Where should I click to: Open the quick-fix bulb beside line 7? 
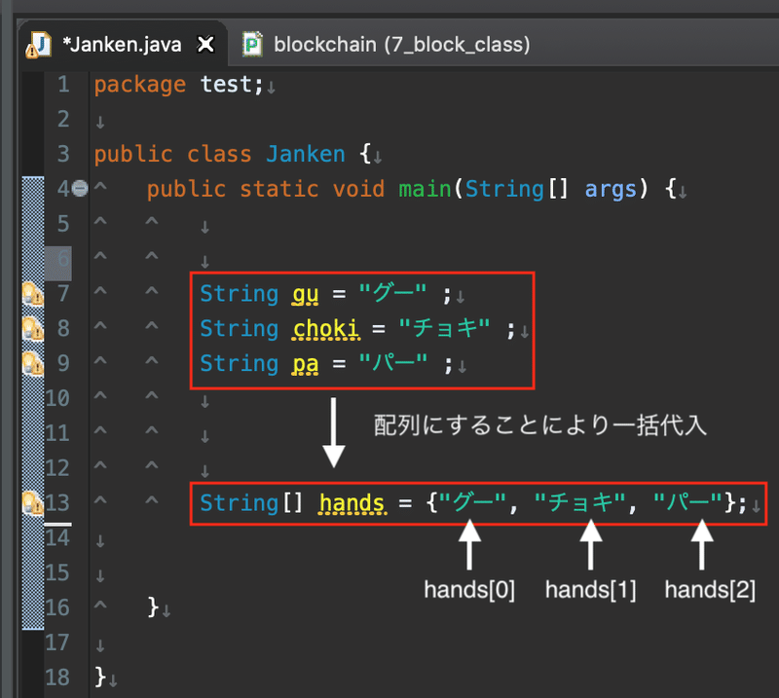coord(33,293)
